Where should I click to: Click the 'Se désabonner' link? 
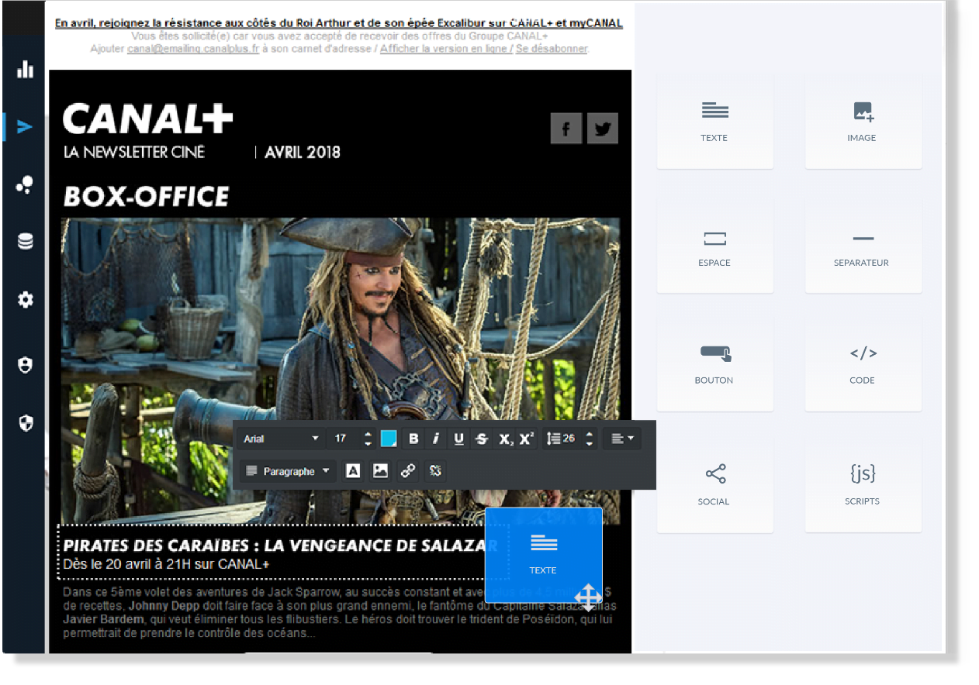click(552, 48)
